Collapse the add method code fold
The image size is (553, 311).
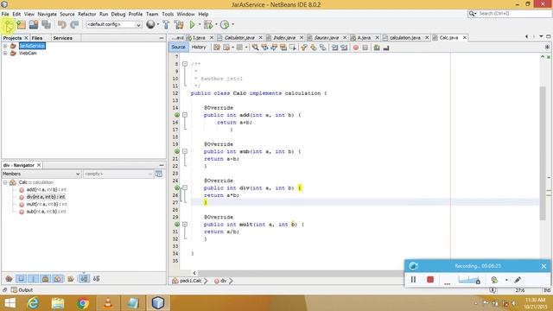pos(185,115)
